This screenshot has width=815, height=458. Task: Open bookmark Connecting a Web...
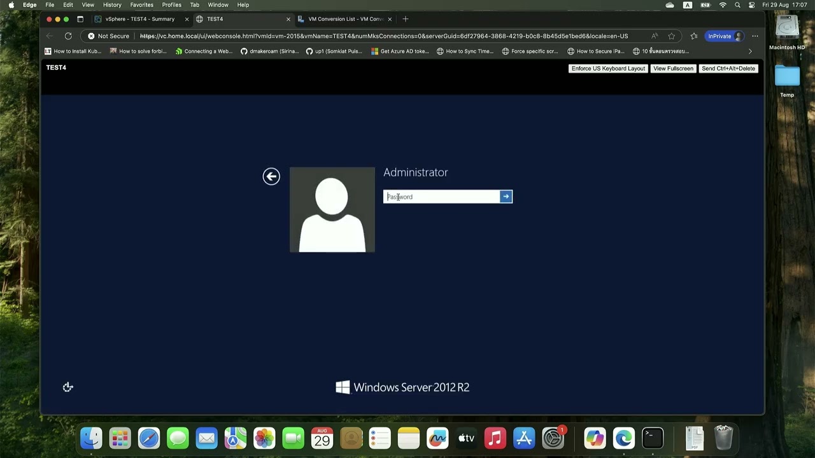(204, 52)
